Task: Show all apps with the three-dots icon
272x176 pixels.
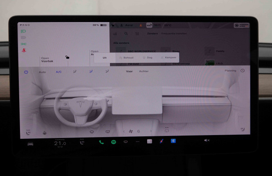Action: [137, 142]
